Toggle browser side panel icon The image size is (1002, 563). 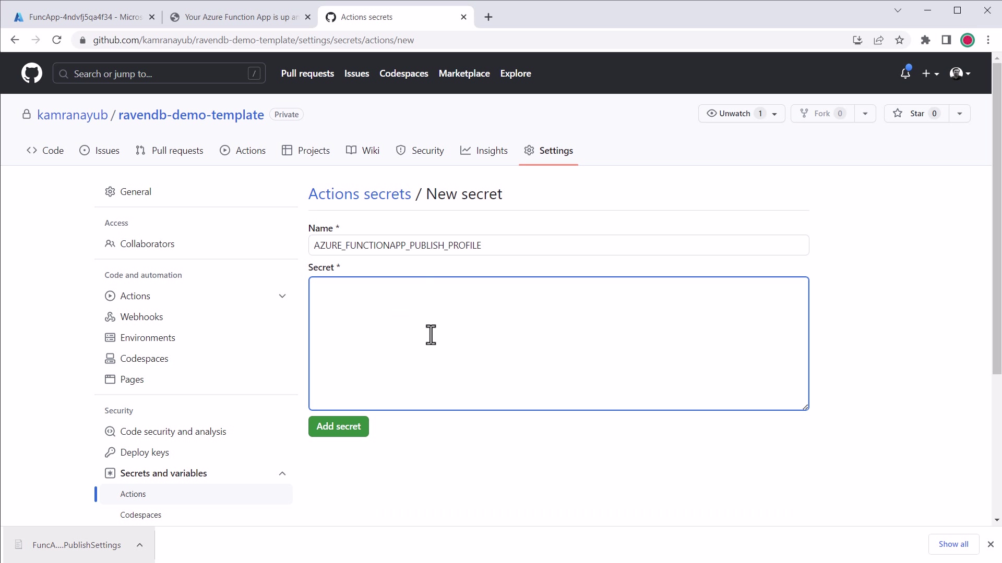click(x=946, y=40)
